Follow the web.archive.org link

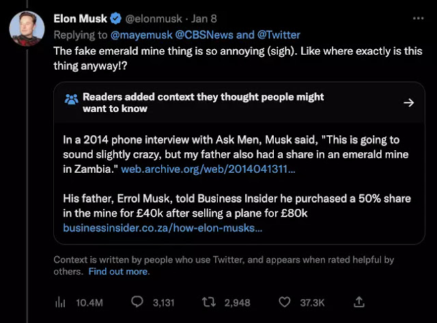[208, 169]
